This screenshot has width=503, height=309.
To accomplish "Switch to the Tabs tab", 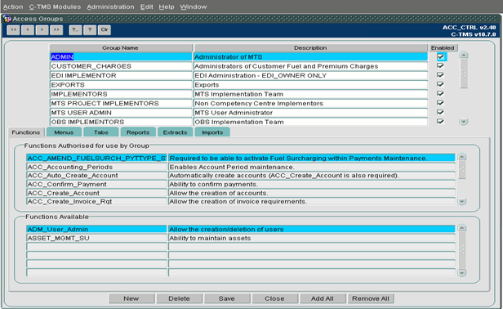I will pos(101,132).
